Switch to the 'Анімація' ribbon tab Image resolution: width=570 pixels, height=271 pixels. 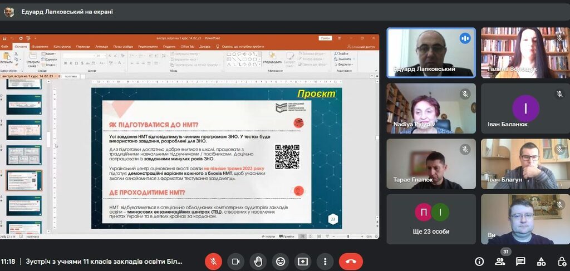101,46
